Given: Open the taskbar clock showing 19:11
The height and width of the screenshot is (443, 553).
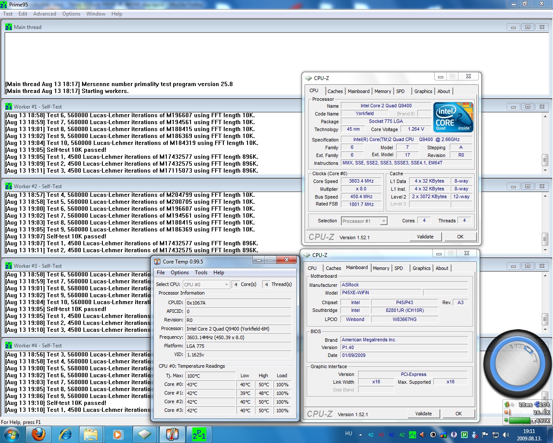Looking at the screenshot, I should (x=529, y=435).
